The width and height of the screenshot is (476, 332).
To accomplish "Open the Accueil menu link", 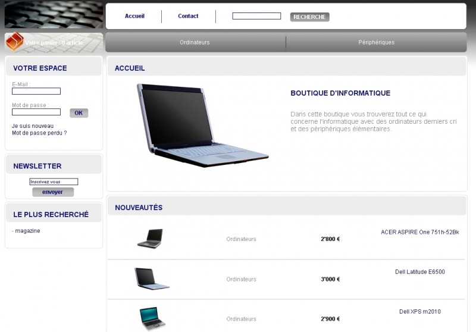I will (134, 16).
